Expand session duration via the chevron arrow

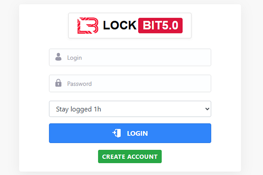pos(207,109)
